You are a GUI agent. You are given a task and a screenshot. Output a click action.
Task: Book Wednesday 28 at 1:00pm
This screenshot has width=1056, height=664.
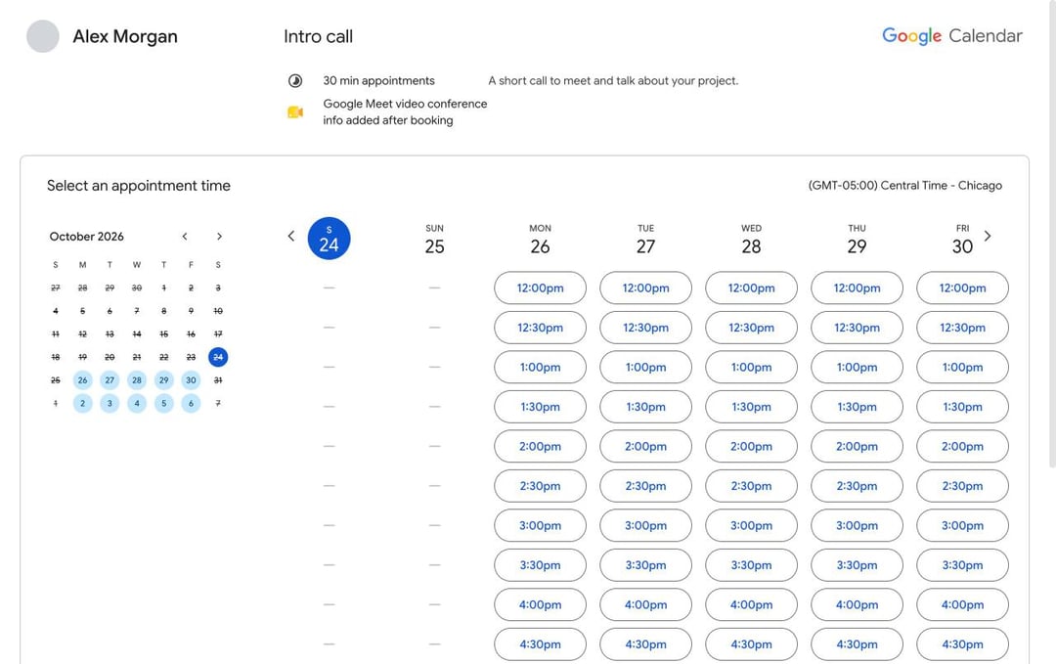click(751, 368)
